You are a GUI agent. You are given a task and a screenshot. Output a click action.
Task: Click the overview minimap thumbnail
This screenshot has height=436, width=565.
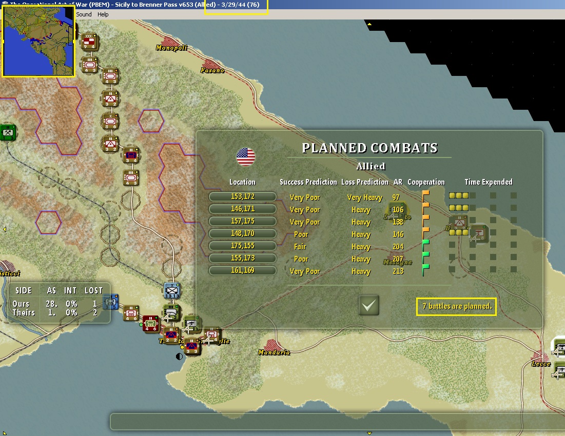tap(38, 41)
